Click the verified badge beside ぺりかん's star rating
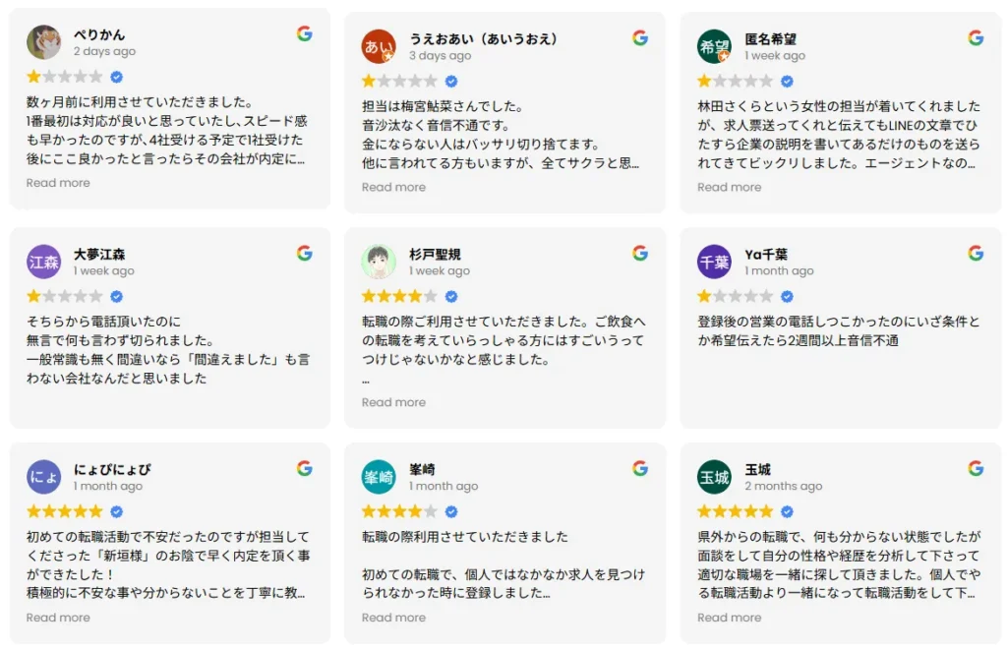 [x=116, y=77]
